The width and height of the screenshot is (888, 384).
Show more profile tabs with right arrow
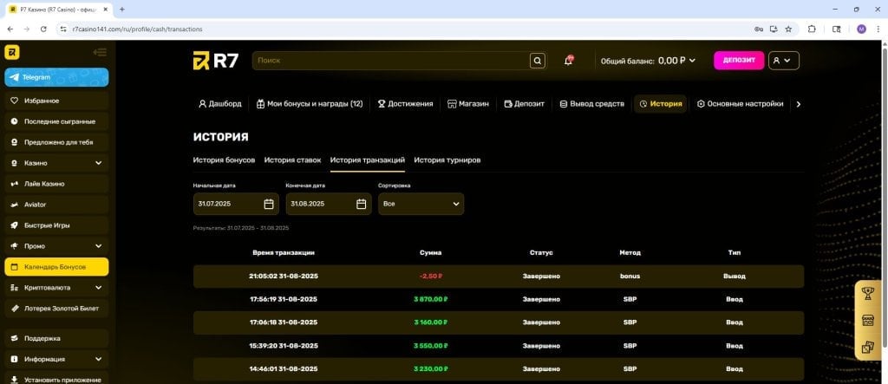[x=799, y=104]
